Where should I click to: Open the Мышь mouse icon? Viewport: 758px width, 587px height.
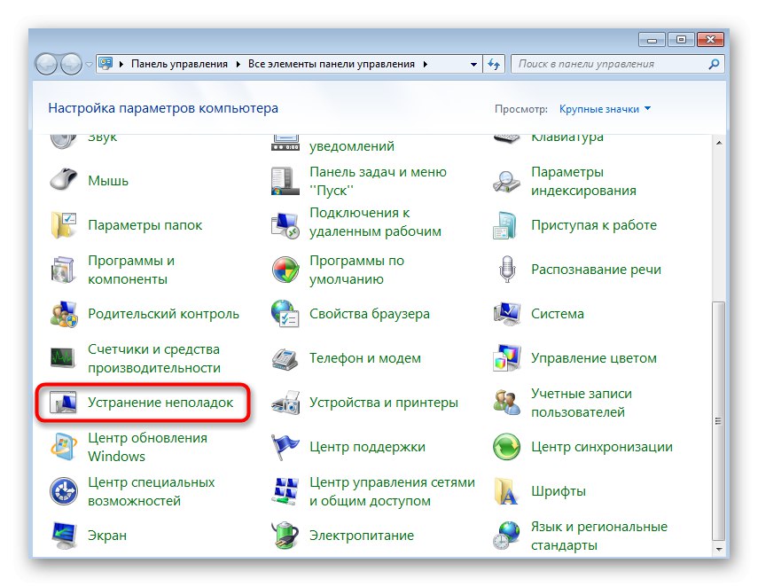point(64,180)
